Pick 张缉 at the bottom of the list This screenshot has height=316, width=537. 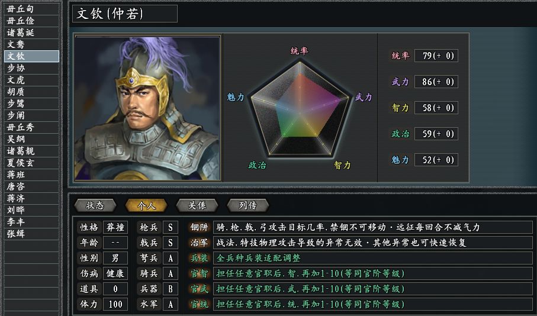(x=31, y=234)
